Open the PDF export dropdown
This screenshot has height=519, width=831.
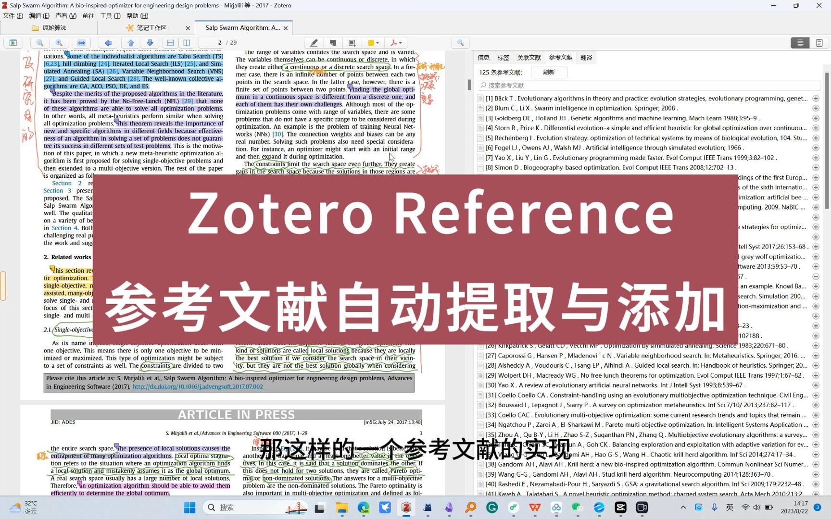[396, 43]
